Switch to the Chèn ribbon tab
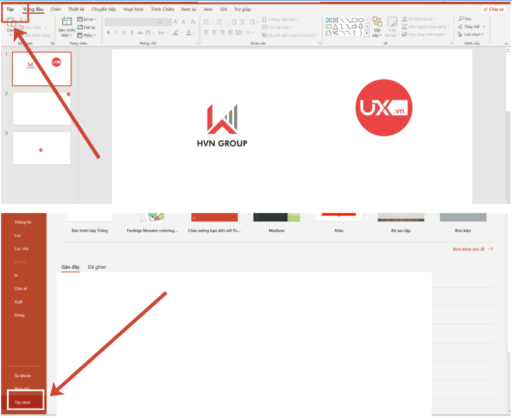Screen dimensions: 512x418 56,9
